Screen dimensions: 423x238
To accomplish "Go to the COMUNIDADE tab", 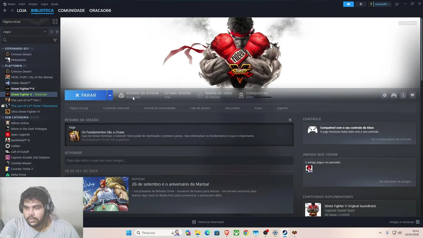I will [71, 11].
